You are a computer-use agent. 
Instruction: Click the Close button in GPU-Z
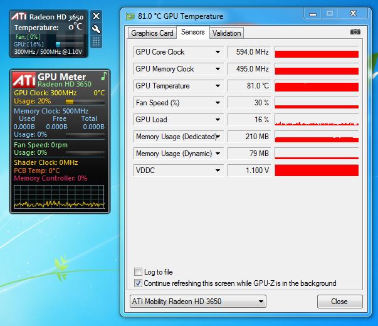coord(340,302)
